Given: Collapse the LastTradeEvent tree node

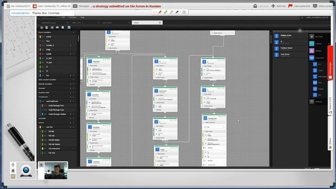Looking at the screenshot, I should click(73, 101).
